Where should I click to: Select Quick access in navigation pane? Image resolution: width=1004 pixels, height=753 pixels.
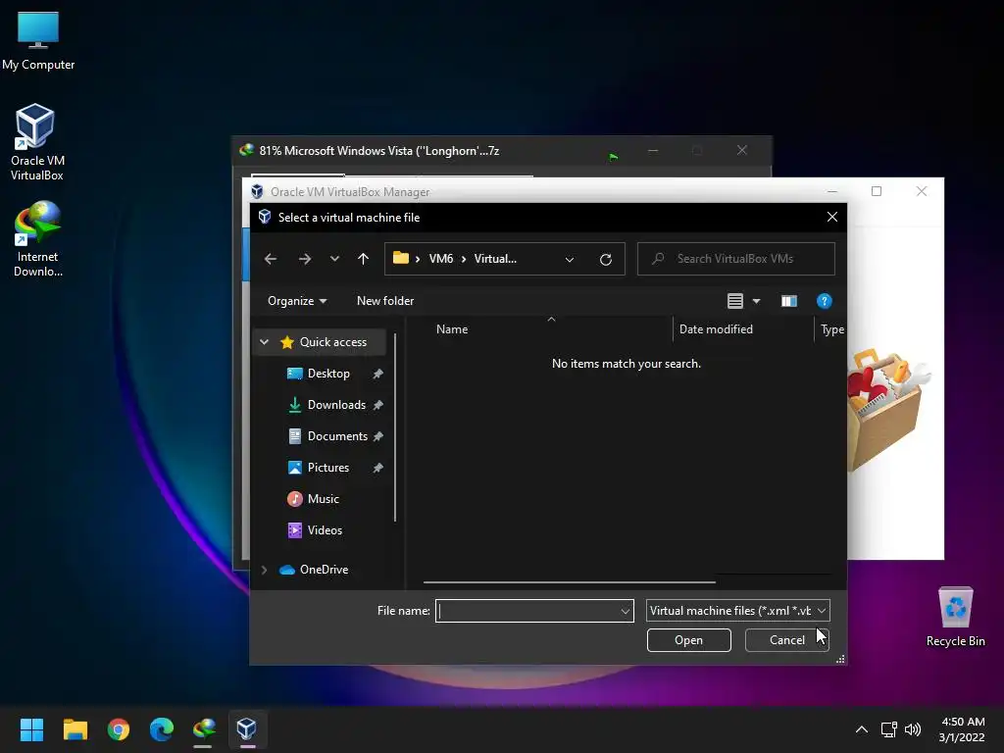[333, 342]
